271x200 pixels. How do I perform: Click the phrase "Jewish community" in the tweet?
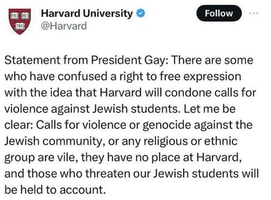click(x=55, y=141)
